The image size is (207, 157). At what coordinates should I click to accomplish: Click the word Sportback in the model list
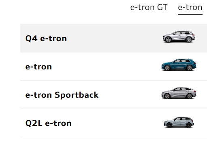77,95
